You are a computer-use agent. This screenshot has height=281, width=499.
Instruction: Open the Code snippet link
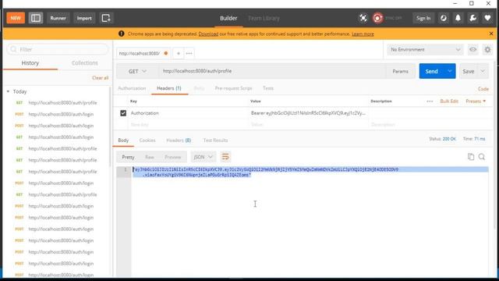[483, 89]
